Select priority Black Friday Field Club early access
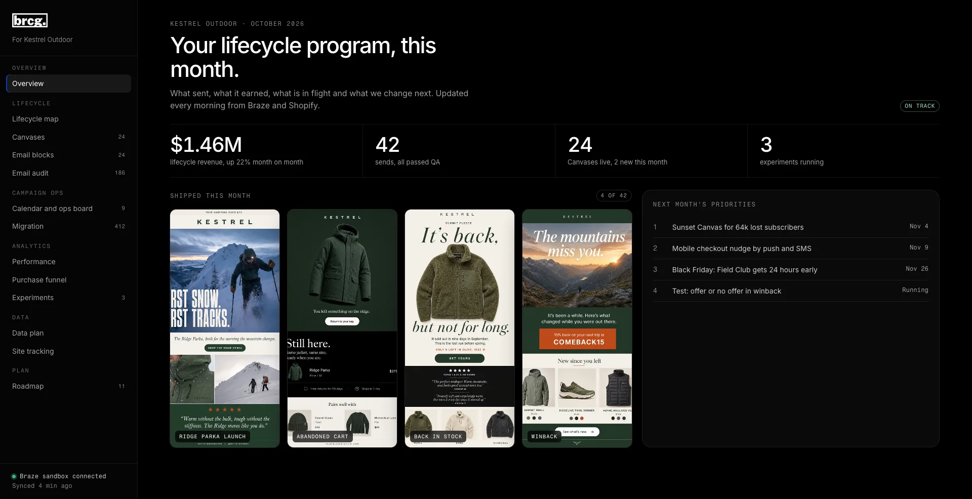The width and height of the screenshot is (972, 499). coord(791,270)
